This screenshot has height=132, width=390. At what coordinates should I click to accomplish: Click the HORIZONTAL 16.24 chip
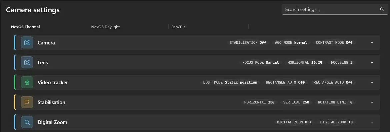click(x=305, y=62)
